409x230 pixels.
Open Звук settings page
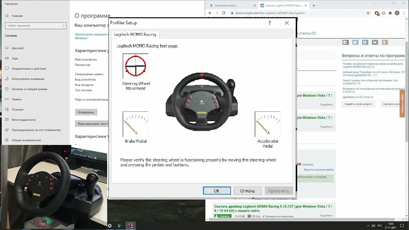15,58
